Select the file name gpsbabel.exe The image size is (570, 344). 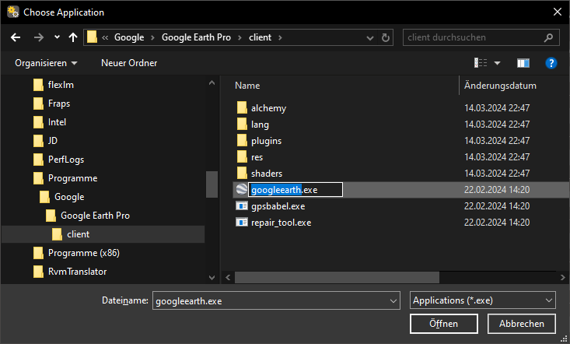tap(278, 206)
